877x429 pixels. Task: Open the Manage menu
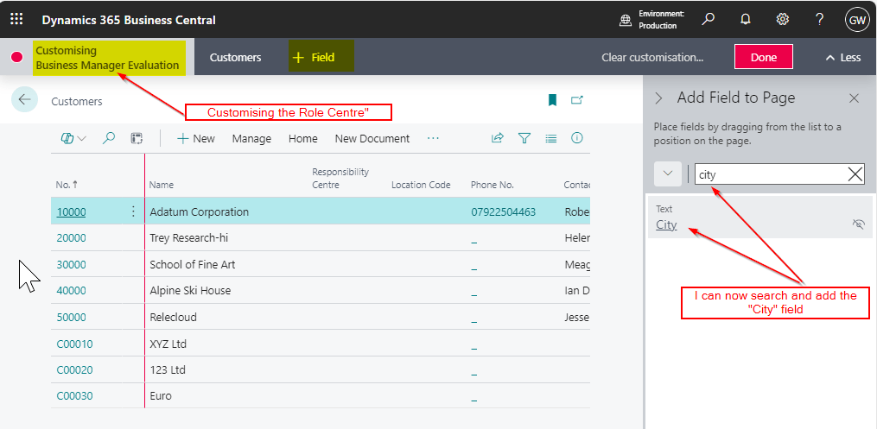point(251,138)
